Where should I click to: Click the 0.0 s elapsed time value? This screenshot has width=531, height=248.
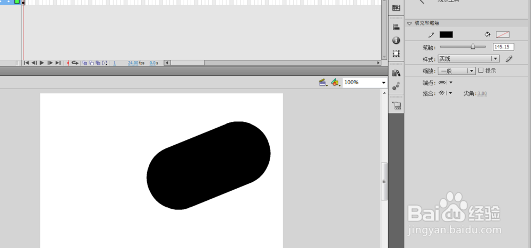pyautogui.click(x=152, y=63)
